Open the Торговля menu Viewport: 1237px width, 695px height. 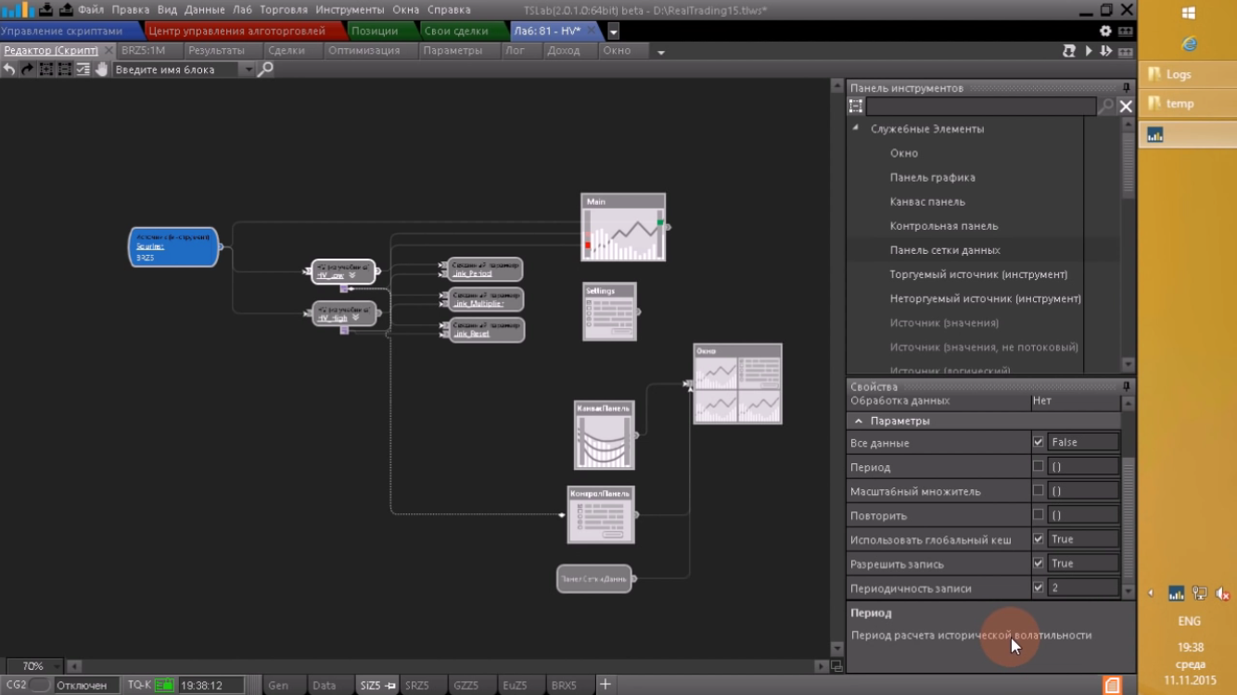click(283, 9)
